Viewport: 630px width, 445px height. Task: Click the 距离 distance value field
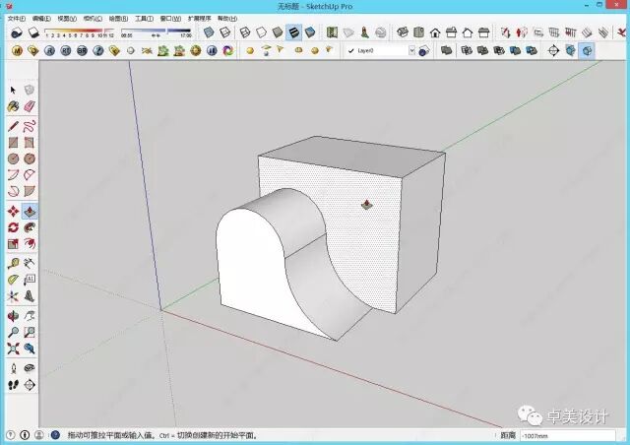pos(567,435)
